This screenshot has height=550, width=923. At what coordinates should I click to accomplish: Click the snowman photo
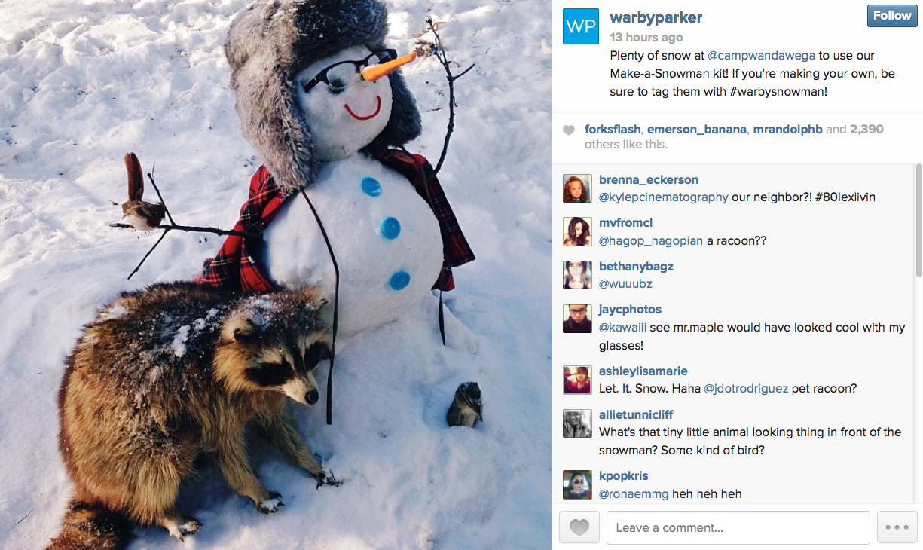pos(276,275)
